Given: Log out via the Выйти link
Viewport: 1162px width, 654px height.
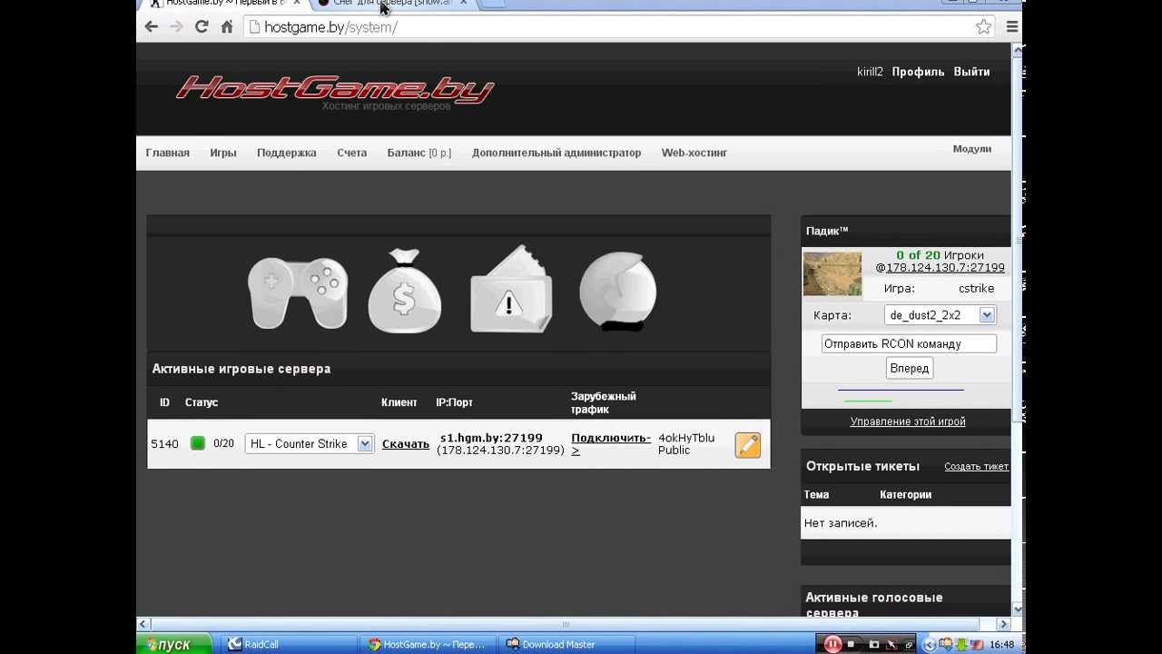Looking at the screenshot, I should (971, 72).
